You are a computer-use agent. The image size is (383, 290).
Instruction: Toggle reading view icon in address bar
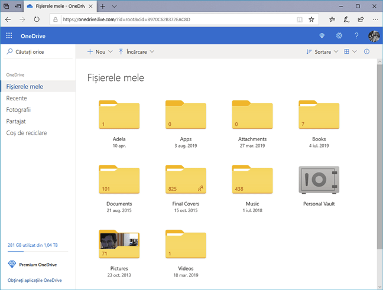pos(300,19)
